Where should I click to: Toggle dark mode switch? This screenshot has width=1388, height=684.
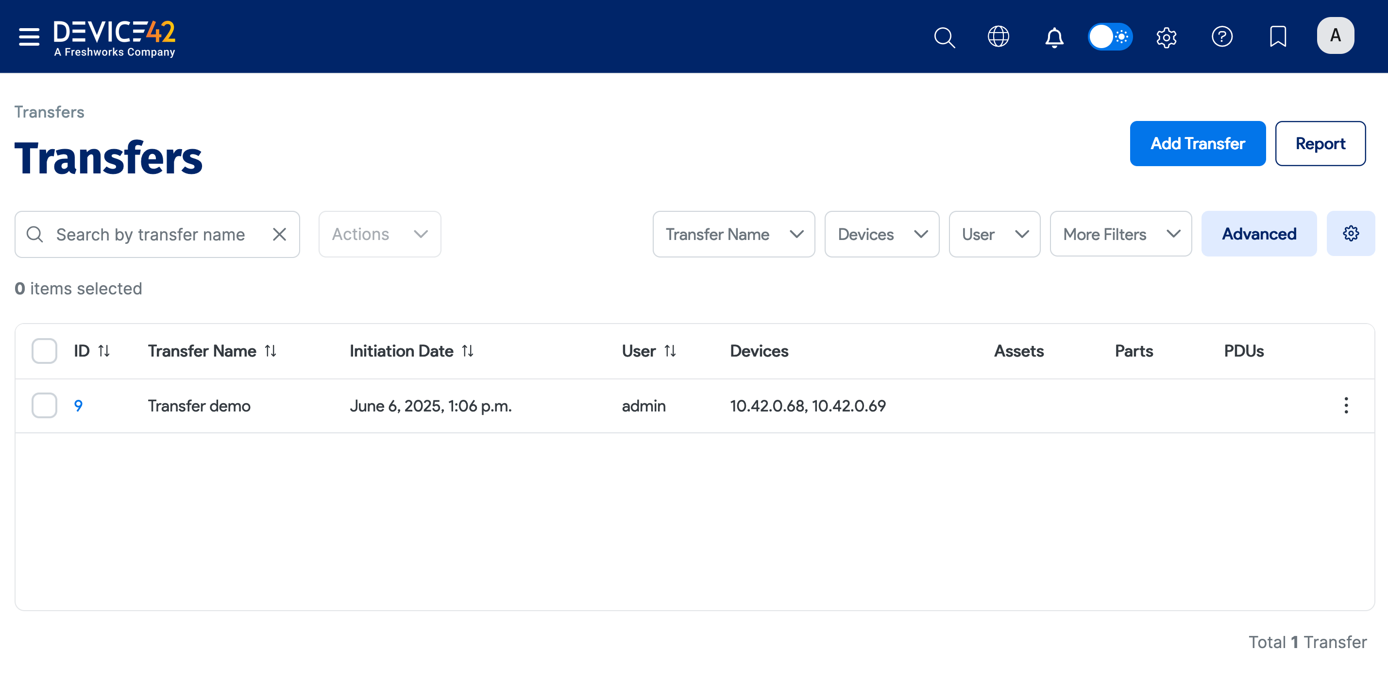pos(1110,36)
